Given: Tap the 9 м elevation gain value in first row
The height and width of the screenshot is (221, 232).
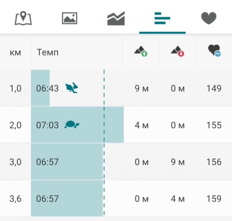Looking at the screenshot, I should pyautogui.click(x=142, y=88).
